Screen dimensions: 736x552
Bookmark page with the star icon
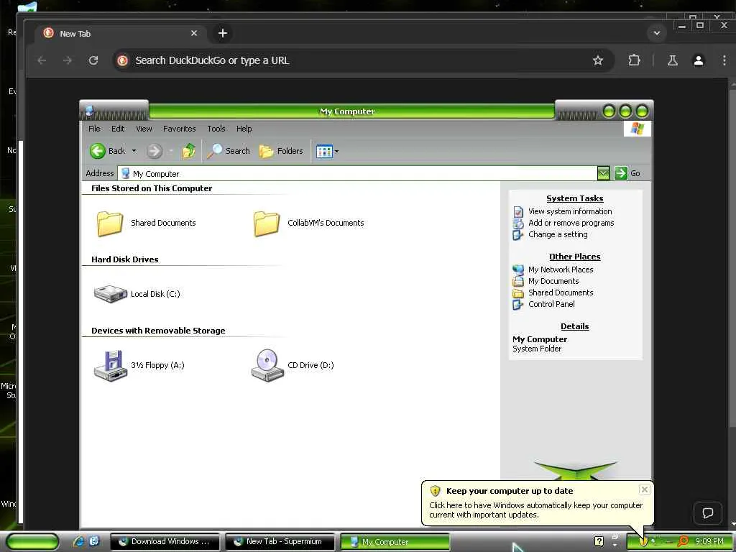597,60
